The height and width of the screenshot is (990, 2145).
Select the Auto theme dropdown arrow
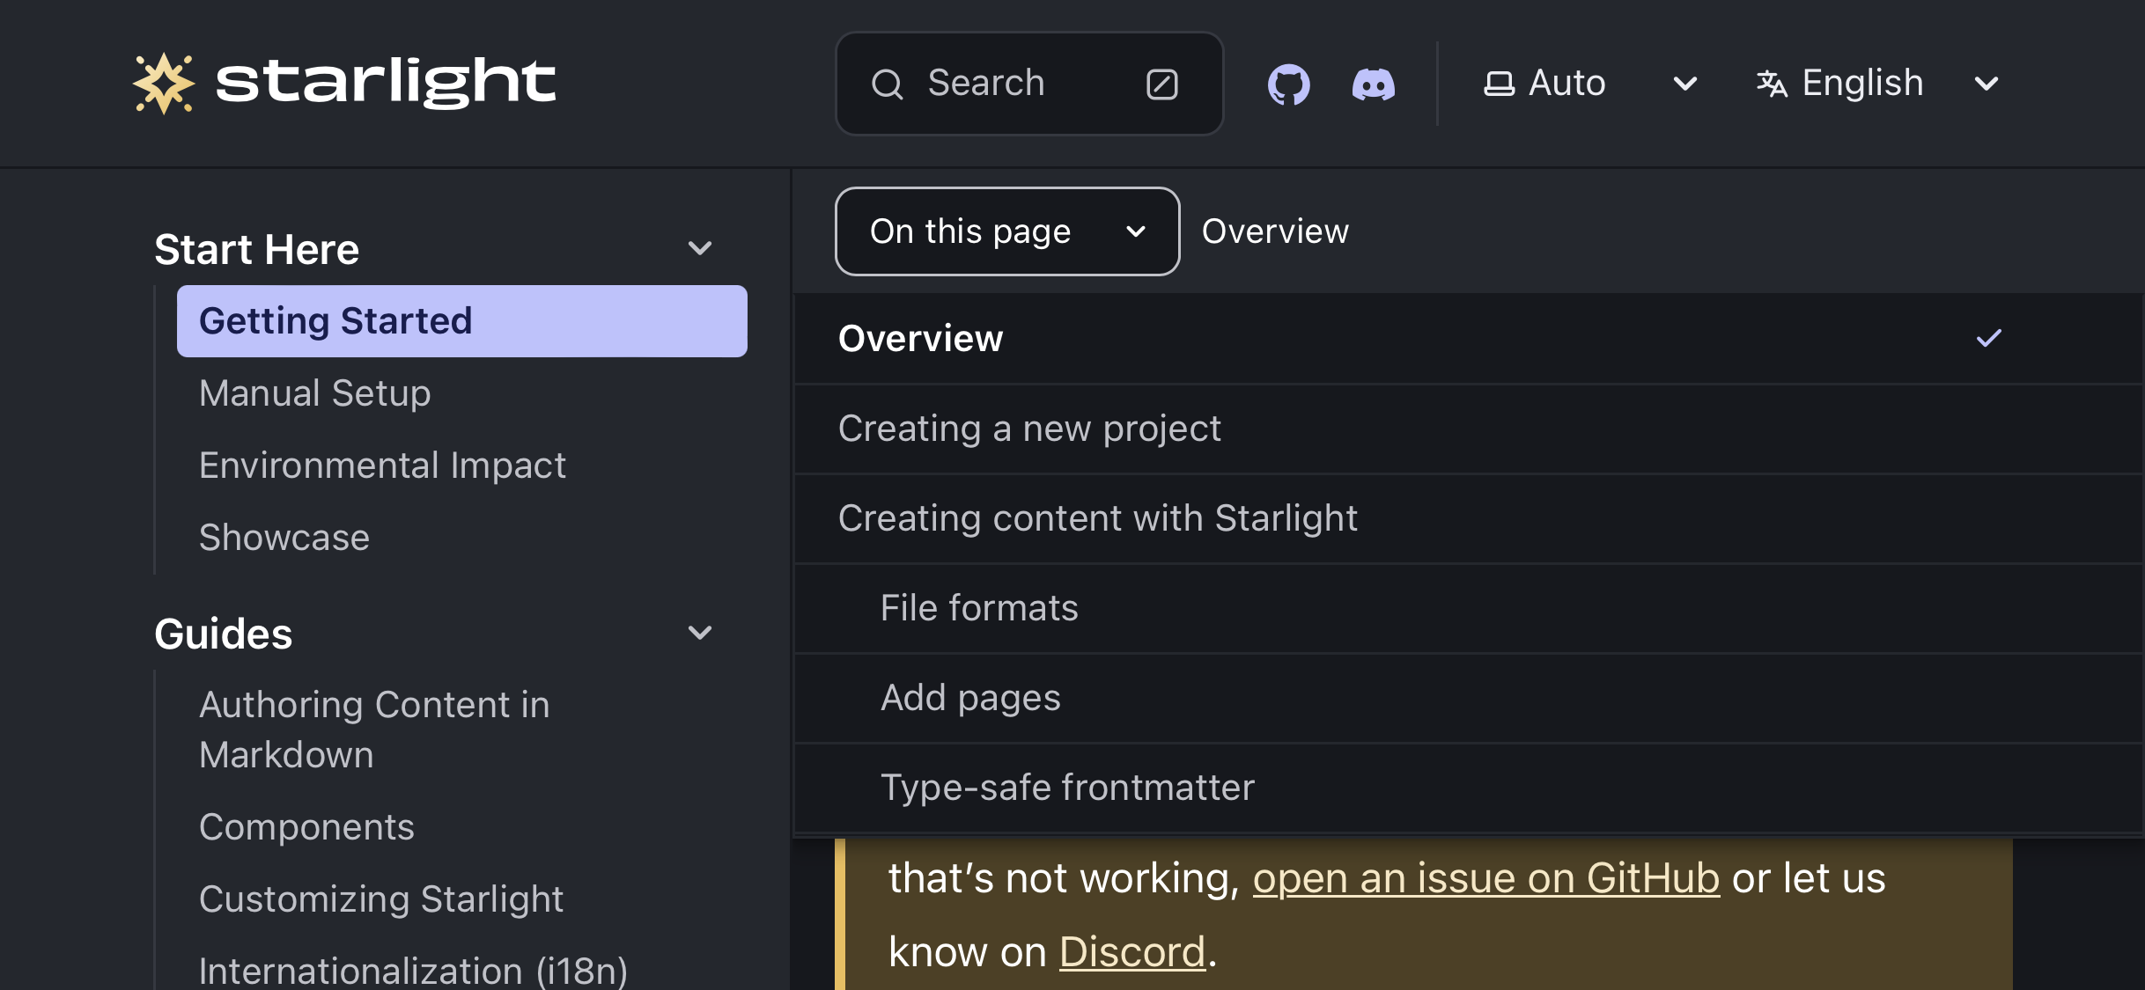point(1684,82)
